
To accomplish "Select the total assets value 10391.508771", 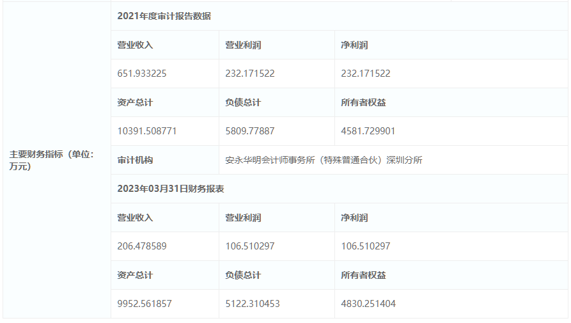I will point(147,131).
